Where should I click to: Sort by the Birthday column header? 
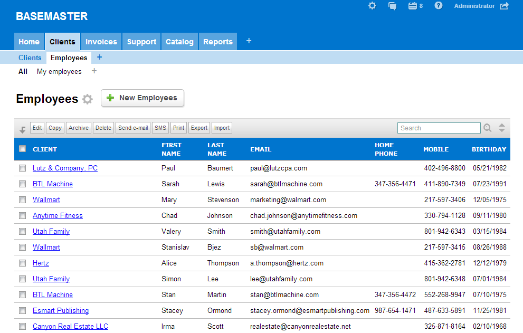click(x=489, y=149)
